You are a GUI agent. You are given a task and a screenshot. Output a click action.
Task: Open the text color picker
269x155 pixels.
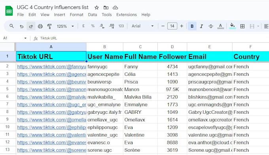tap(220, 26)
